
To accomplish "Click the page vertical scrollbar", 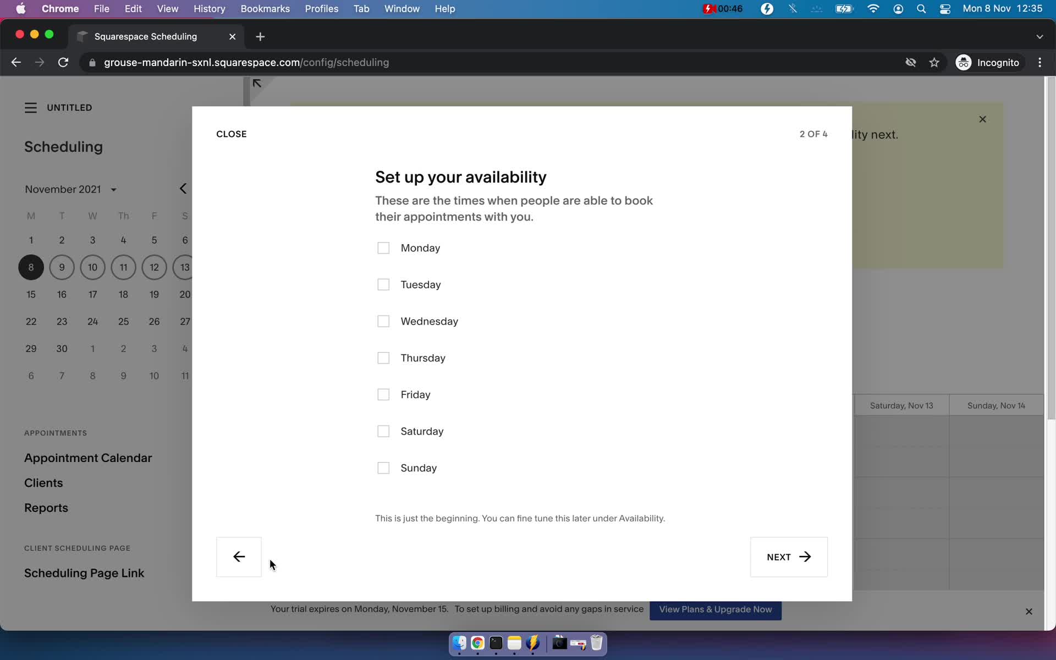I will (1051, 248).
